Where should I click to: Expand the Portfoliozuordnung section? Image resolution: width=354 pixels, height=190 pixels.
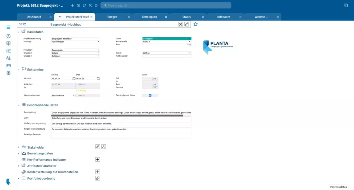coord(19,179)
